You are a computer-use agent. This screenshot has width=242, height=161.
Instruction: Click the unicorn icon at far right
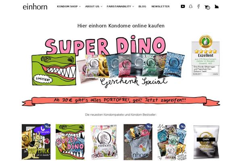[217, 6]
